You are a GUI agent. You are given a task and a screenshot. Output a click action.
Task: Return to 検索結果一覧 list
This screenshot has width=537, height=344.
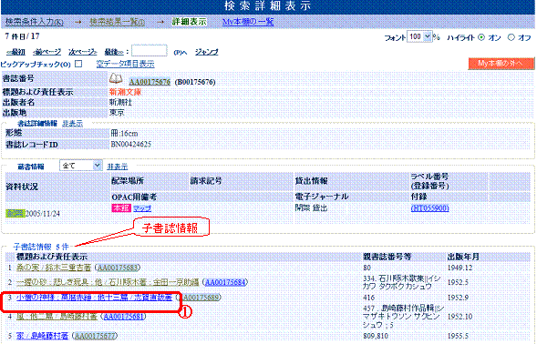click(x=117, y=22)
